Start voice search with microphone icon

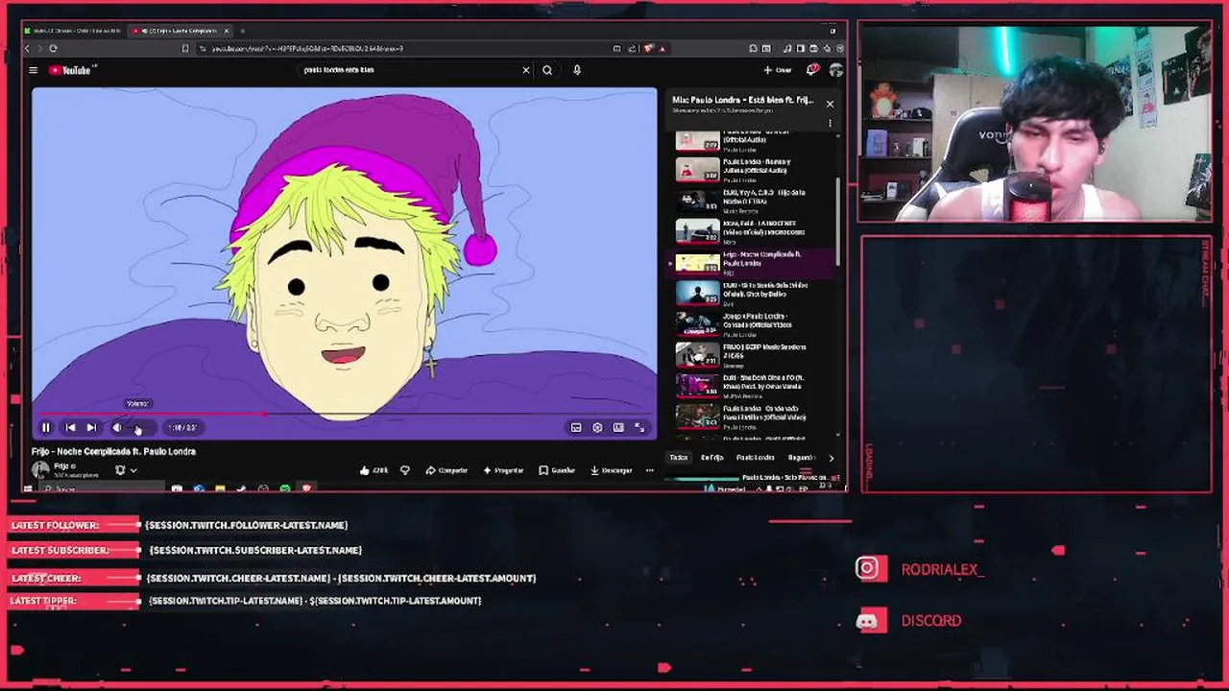click(x=577, y=70)
